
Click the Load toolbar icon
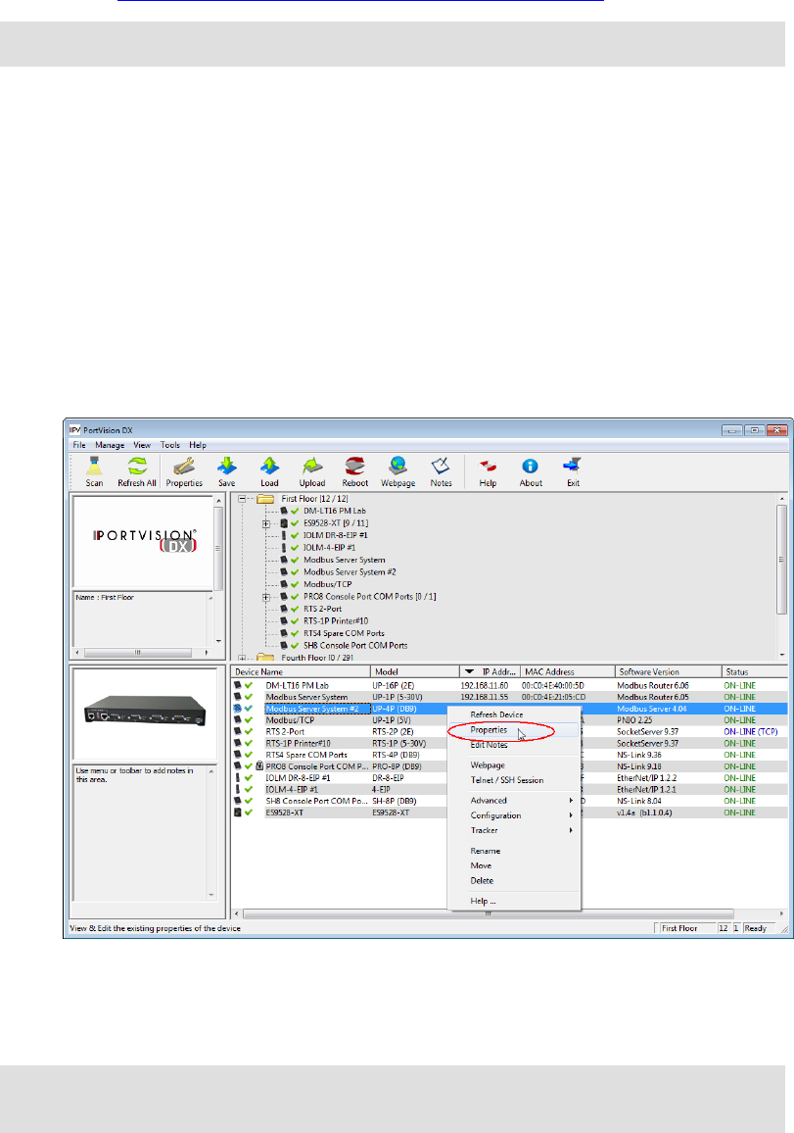coord(269,472)
